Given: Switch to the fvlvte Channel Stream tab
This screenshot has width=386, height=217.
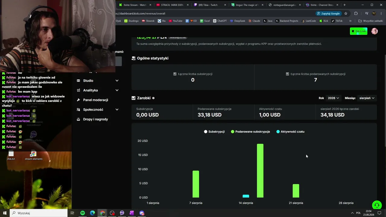Looking at the screenshot, I should point(322,5).
